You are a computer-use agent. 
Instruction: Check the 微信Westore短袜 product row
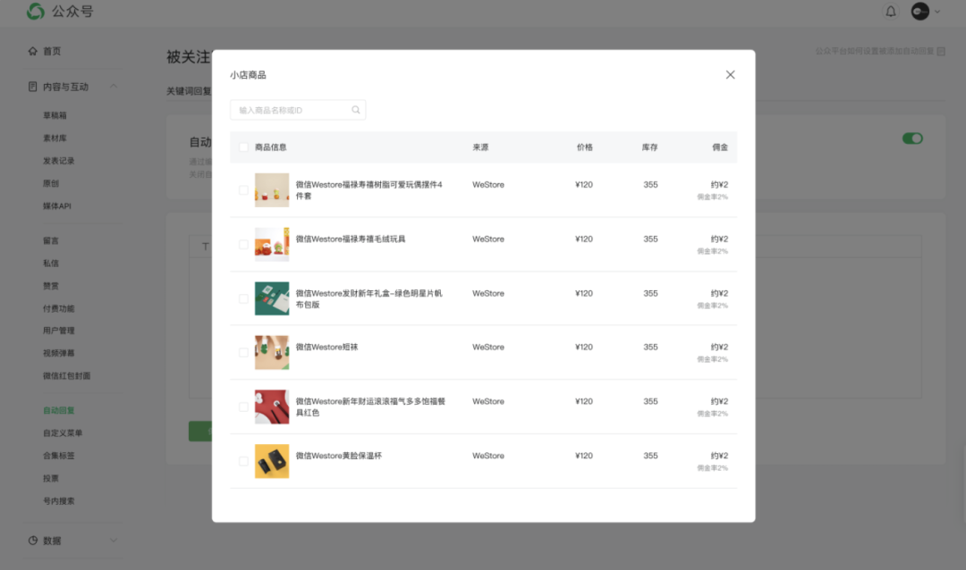(x=243, y=353)
